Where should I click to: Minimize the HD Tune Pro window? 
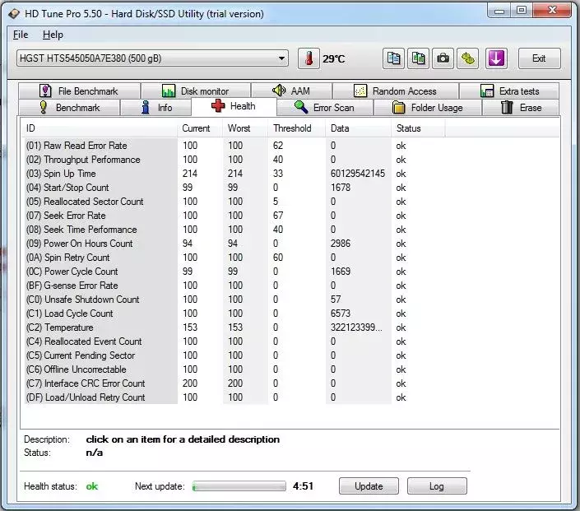pyautogui.click(x=499, y=11)
